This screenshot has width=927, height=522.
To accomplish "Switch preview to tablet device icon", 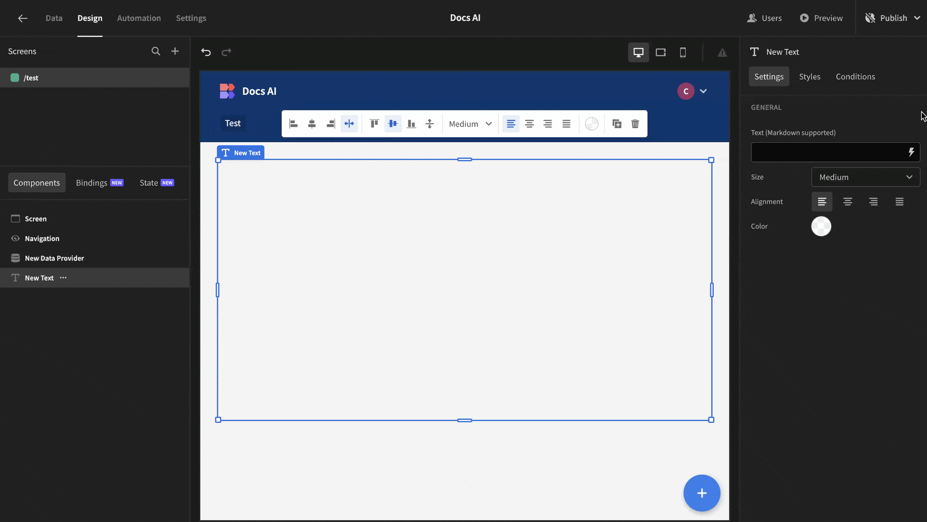I will click(660, 52).
